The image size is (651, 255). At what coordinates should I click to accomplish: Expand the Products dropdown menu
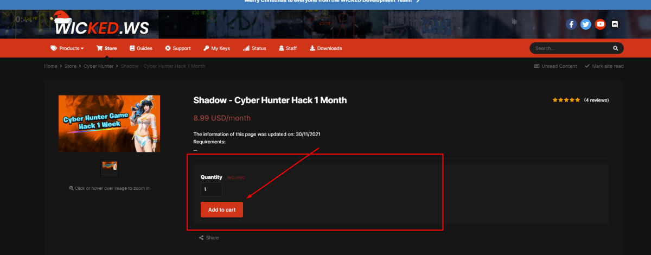67,48
